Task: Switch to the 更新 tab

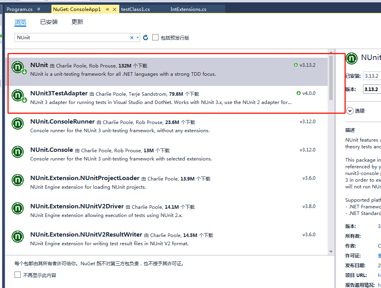Action: click(77, 22)
